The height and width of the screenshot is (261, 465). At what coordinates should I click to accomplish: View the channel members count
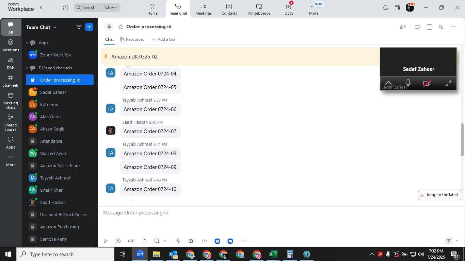coord(403,27)
